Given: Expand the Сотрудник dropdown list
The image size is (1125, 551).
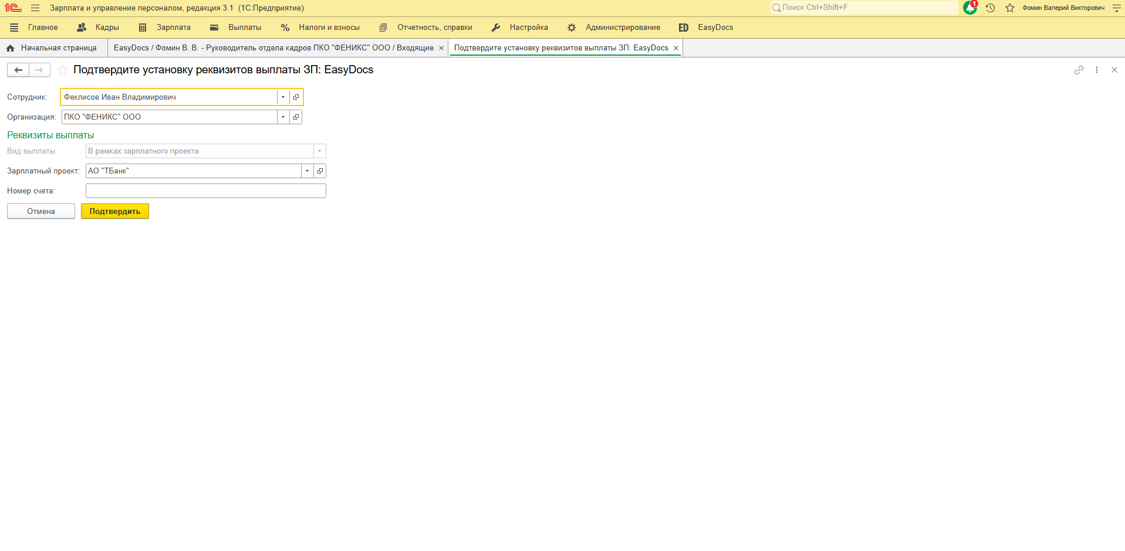Looking at the screenshot, I should [x=283, y=97].
